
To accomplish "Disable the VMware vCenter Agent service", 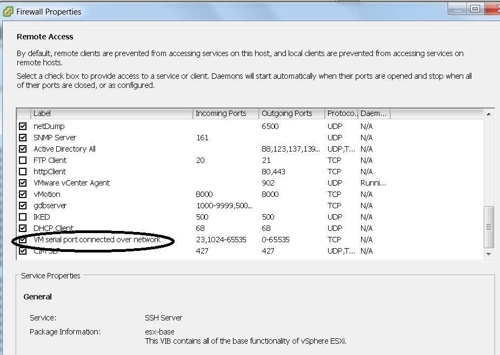I will [x=23, y=182].
